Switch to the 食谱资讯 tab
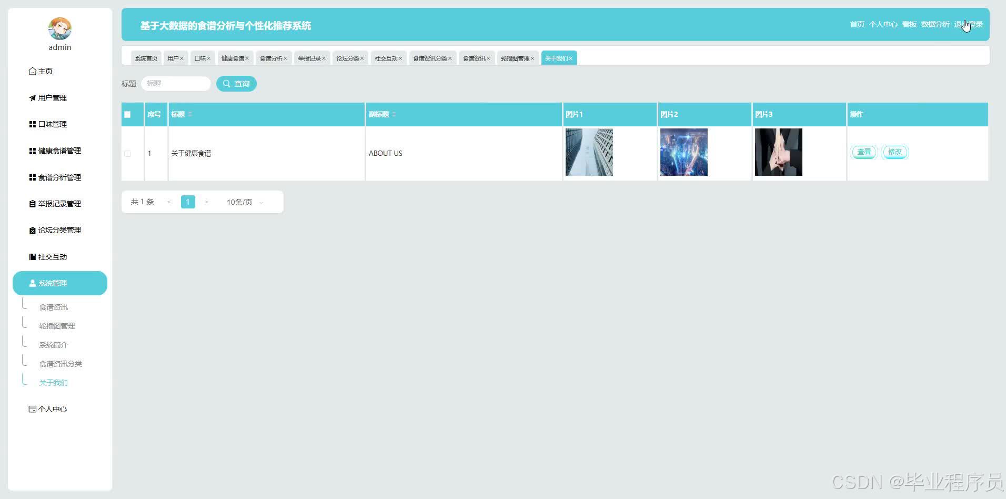The width and height of the screenshot is (1006, 499). coord(474,58)
